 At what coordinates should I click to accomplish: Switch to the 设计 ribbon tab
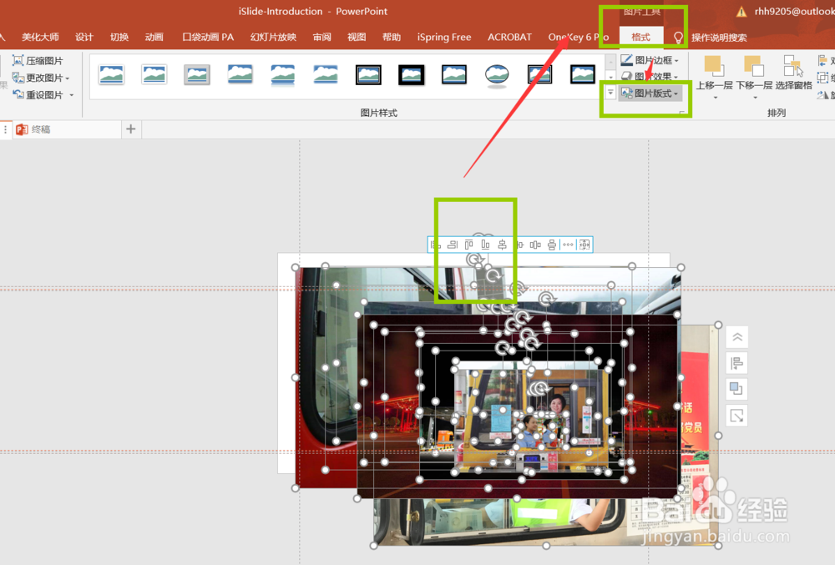(x=84, y=38)
